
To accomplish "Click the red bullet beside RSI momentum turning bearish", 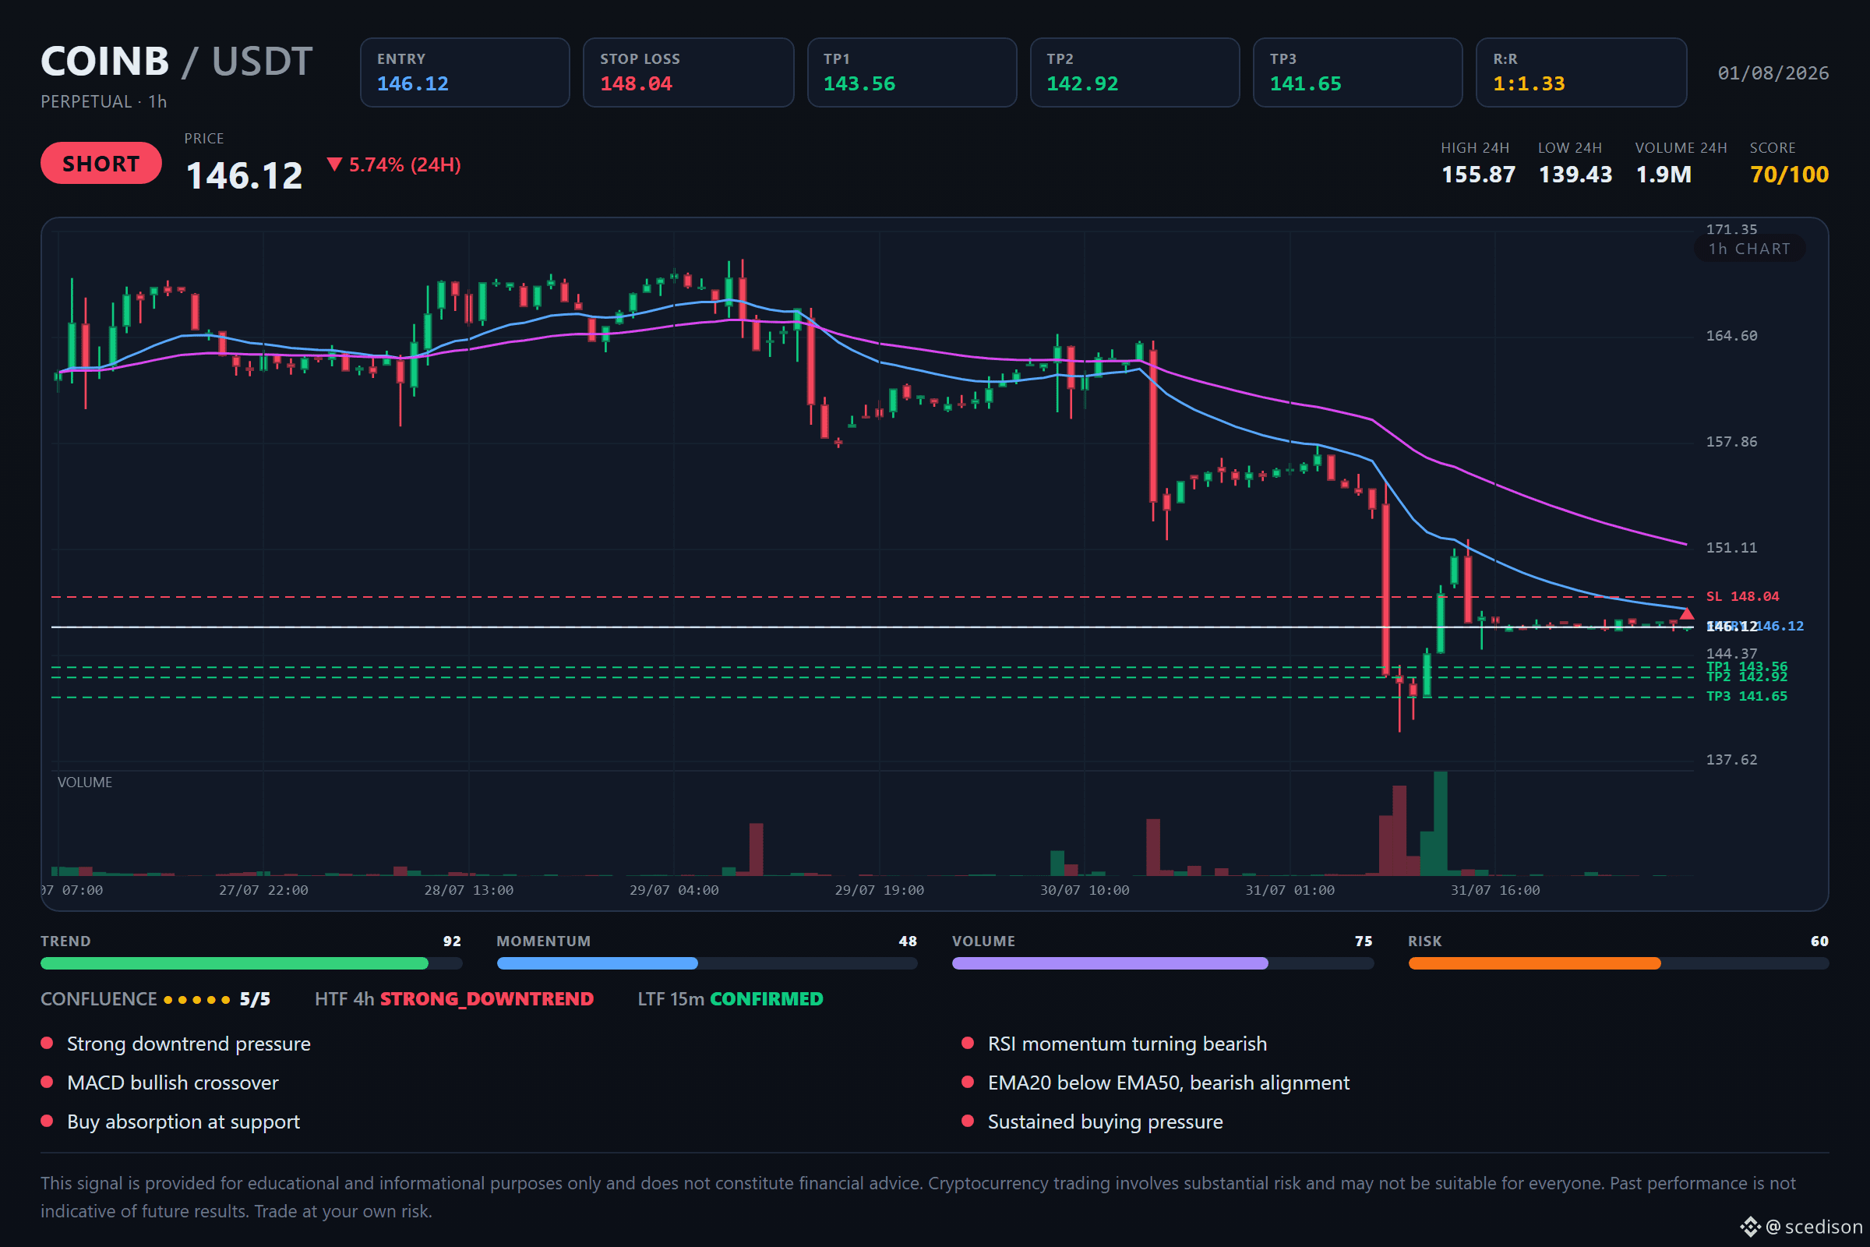I will 968,1044.
